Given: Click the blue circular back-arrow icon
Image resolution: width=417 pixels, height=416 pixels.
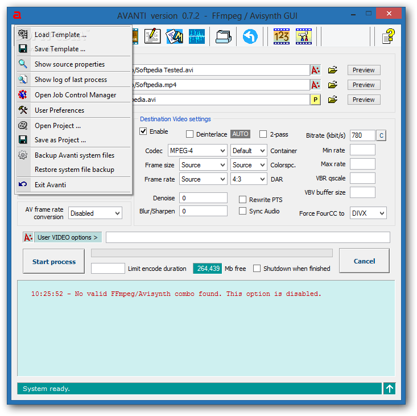Looking at the screenshot, I should click(250, 36).
